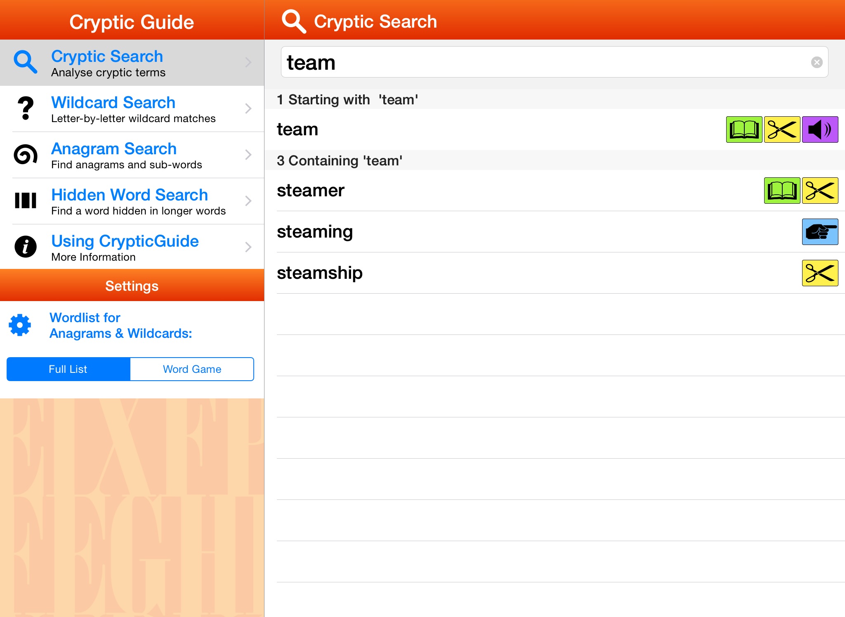Tap the green book icon for 'team'
This screenshot has width=845, height=617.
click(744, 130)
